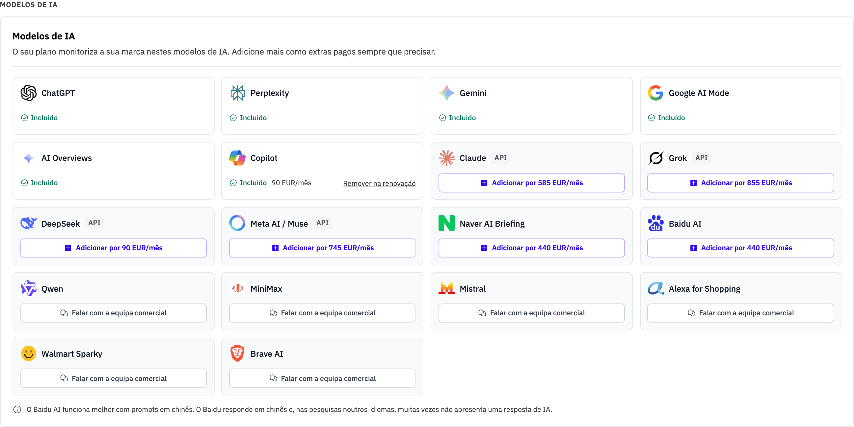Click Remover na renovação link for Copilot
Image resolution: width=854 pixels, height=427 pixels.
pyautogui.click(x=379, y=184)
